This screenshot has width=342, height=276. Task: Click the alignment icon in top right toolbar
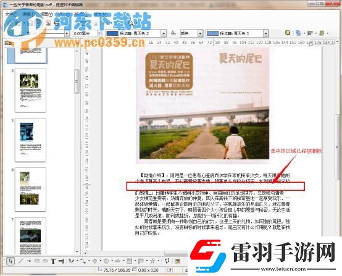[310, 33]
